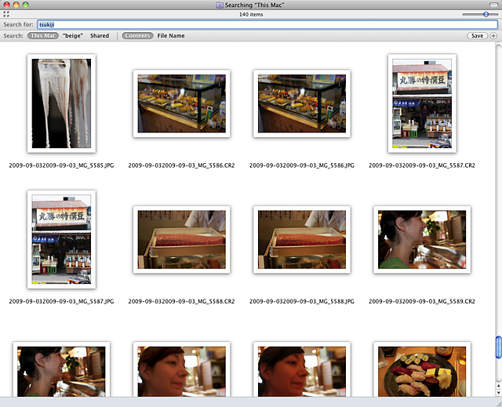Click the scroll down arrow
The height and width of the screenshot is (407, 502).
click(x=497, y=392)
